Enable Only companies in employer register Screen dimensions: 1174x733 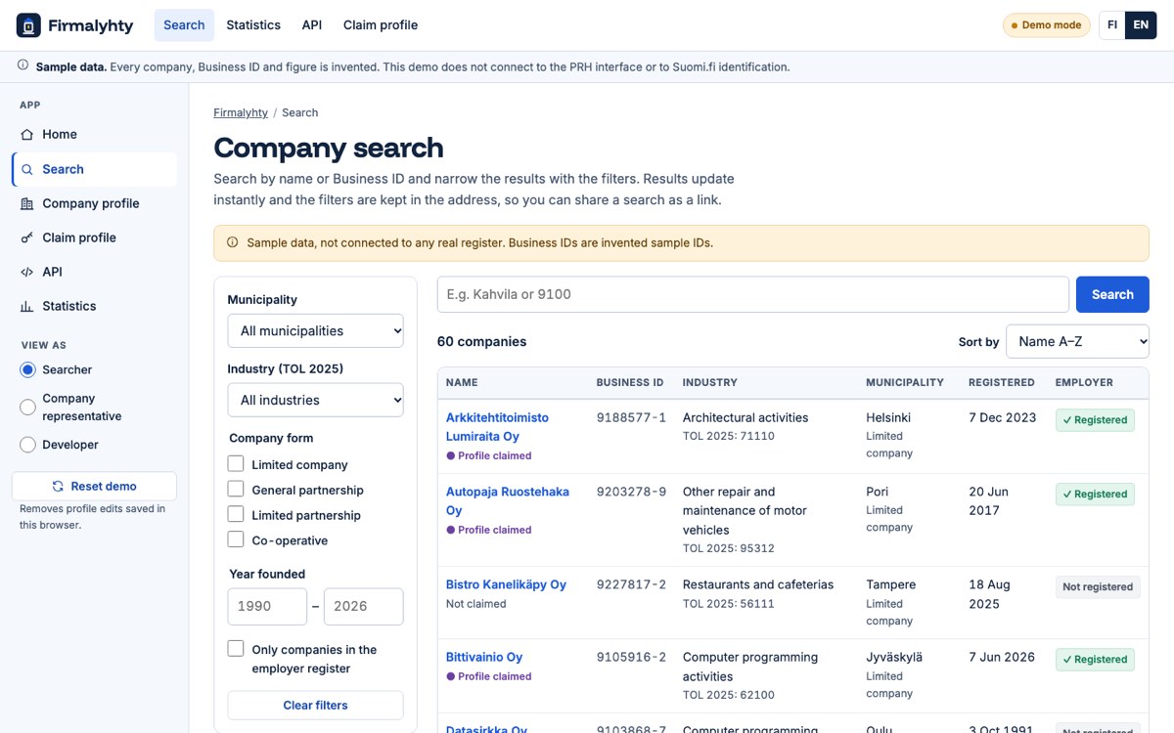(236, 649)
